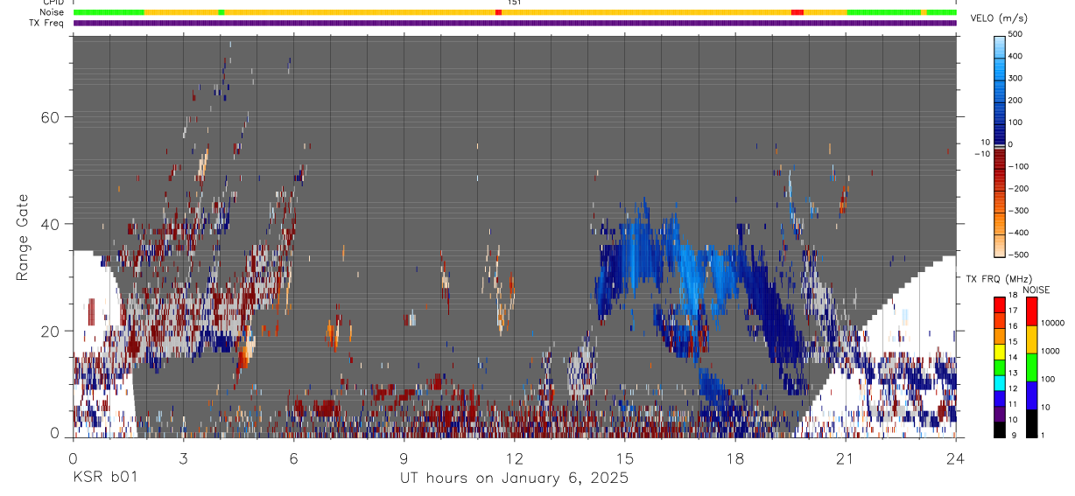
Task: Click the Noise row label at top
Action: [53, 12]
